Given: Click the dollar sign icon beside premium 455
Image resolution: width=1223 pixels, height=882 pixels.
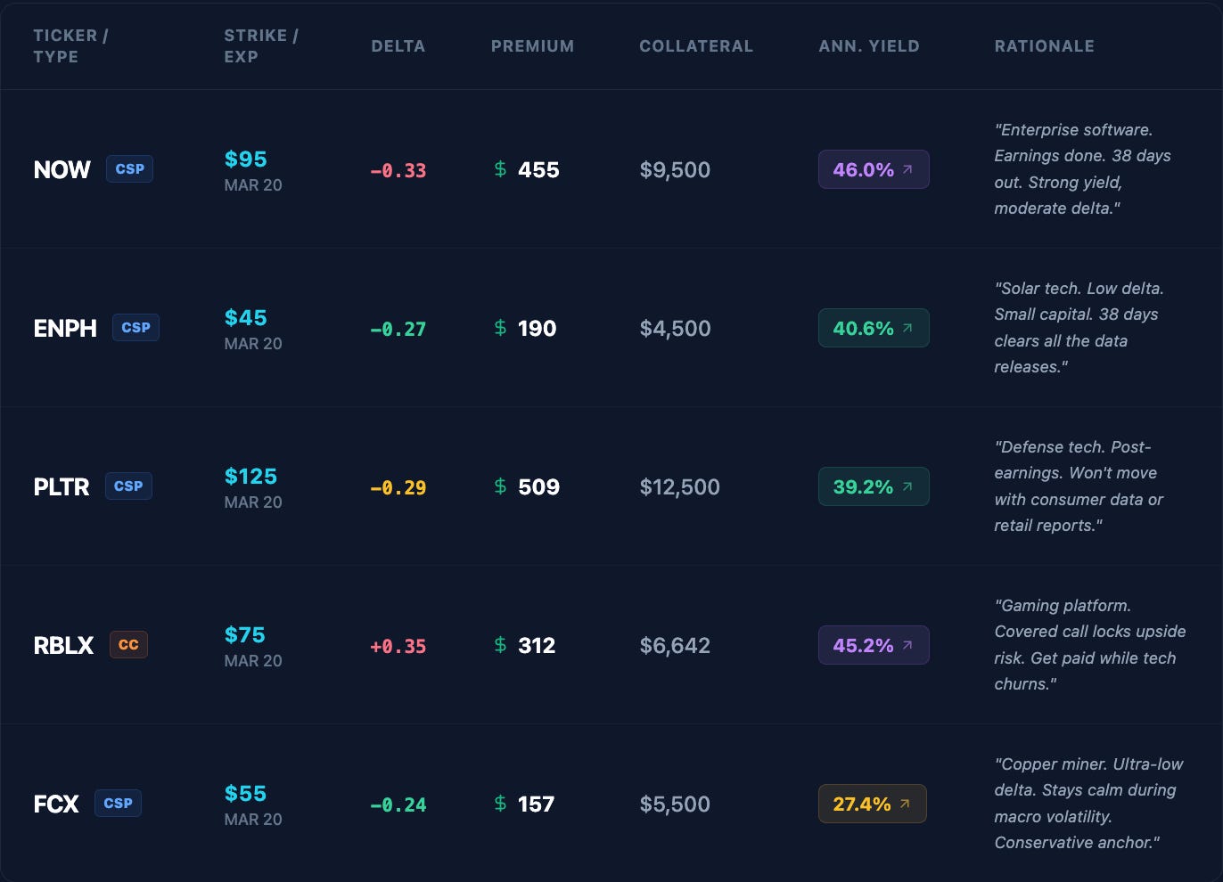Looking at the screenshot, I should tap(500, 169).
